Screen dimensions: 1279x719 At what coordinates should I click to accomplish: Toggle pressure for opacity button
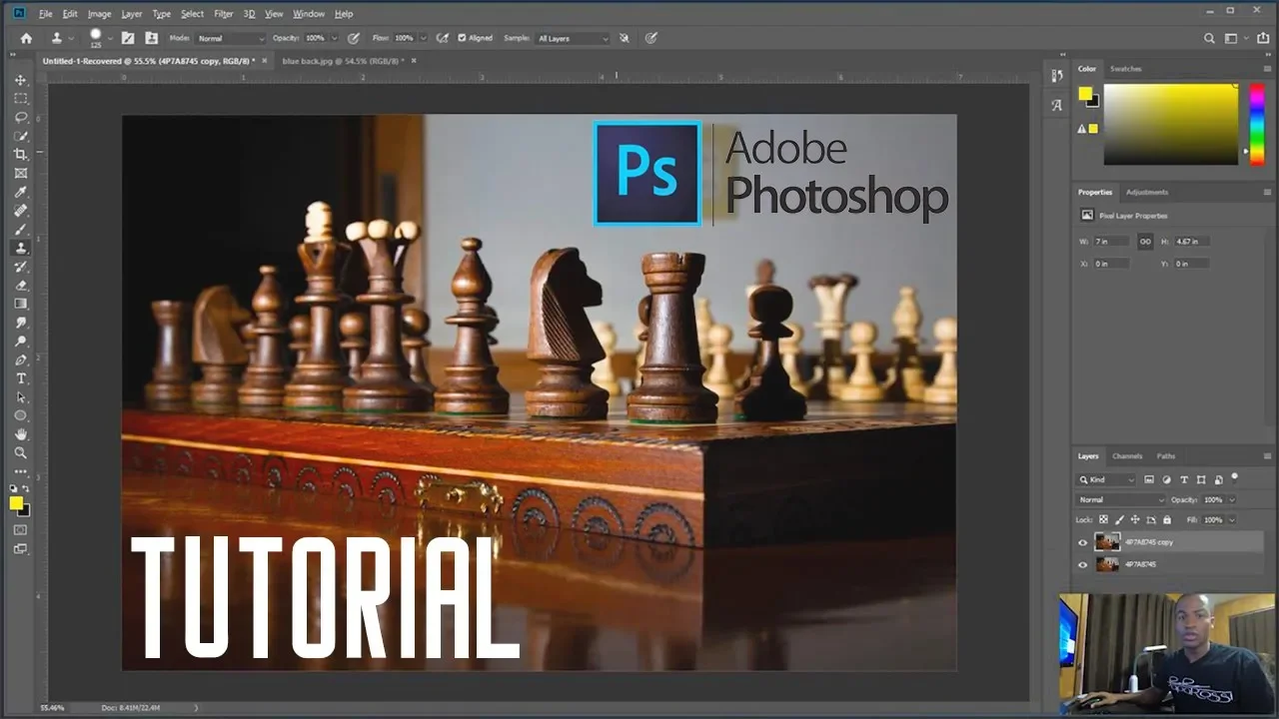353,38
